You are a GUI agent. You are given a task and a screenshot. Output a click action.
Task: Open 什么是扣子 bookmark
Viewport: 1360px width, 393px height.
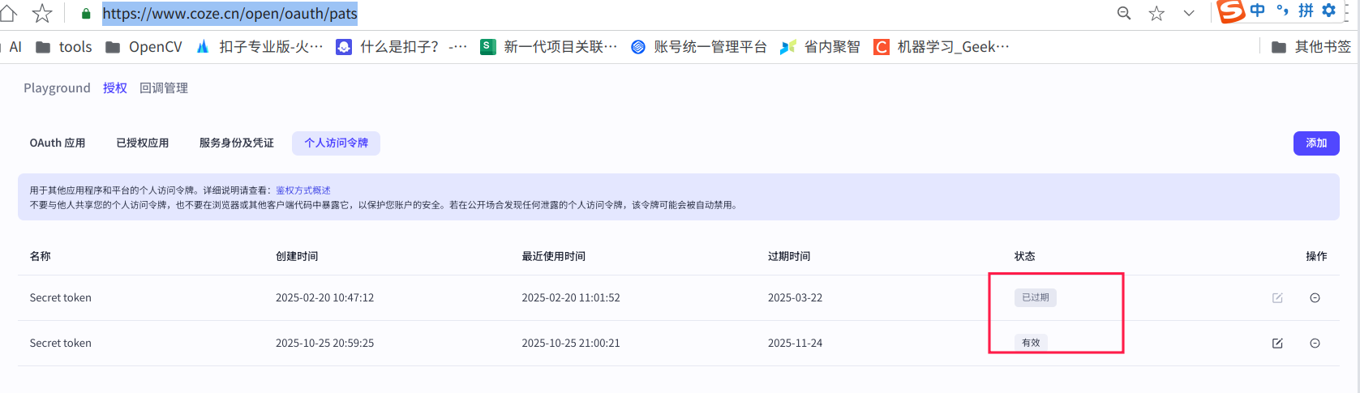coord(401,47)
